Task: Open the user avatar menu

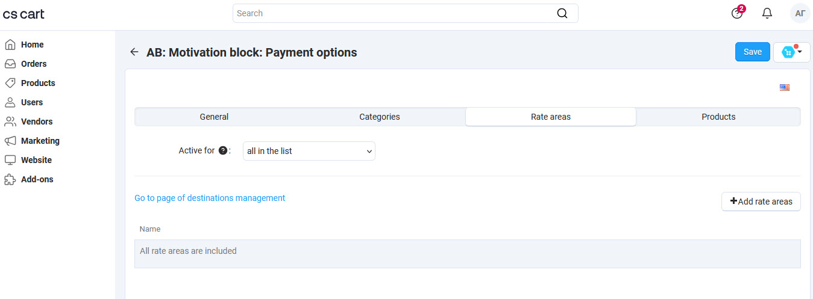Action: coord(800,13)
